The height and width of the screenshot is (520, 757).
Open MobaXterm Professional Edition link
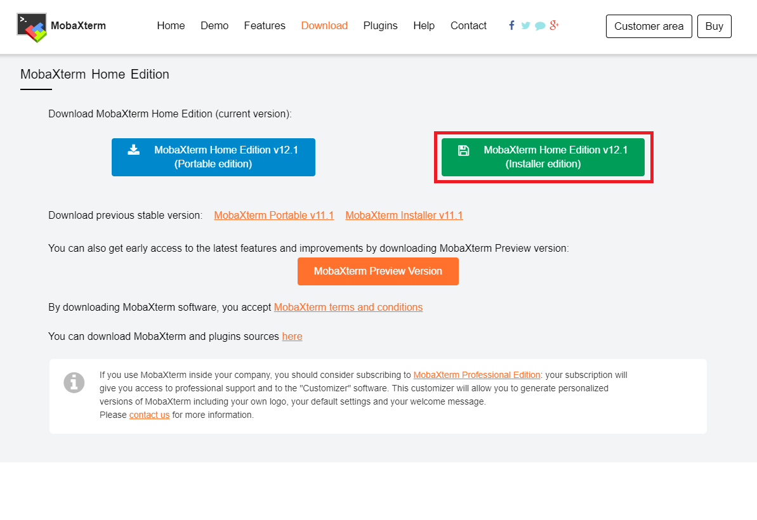pyautogui.click(x=477, y=375)
